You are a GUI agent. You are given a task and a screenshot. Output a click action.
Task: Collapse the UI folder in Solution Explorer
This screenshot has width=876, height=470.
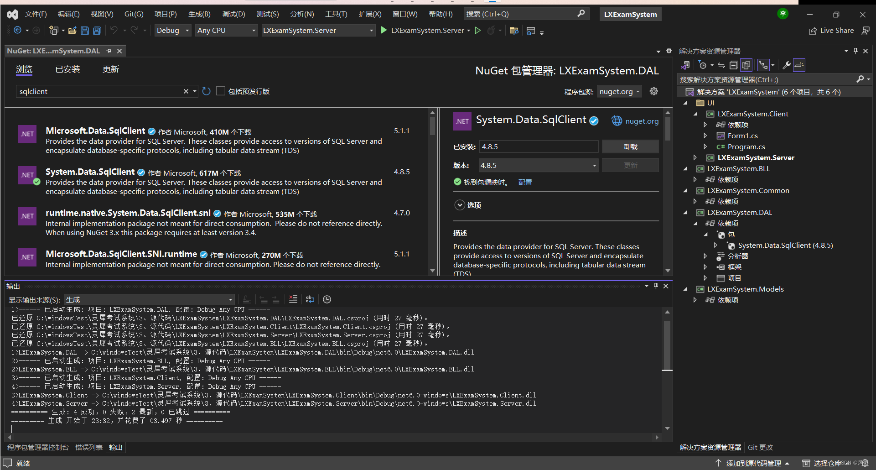(x=685, y=103)
